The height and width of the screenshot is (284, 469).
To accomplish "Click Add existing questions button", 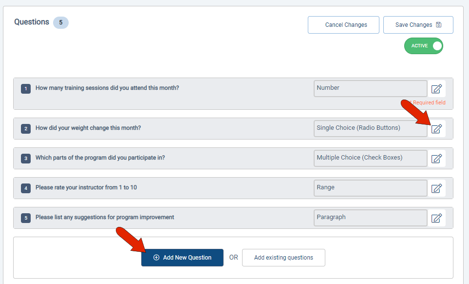I will (x=283, y=258).
